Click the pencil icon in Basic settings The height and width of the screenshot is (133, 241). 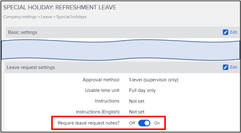(x=226, y=32)
